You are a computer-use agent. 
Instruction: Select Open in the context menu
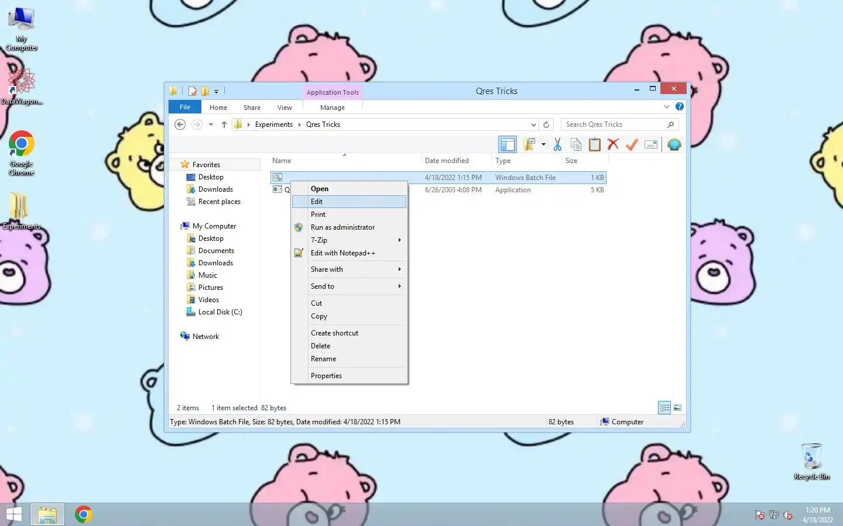point(349,189)
